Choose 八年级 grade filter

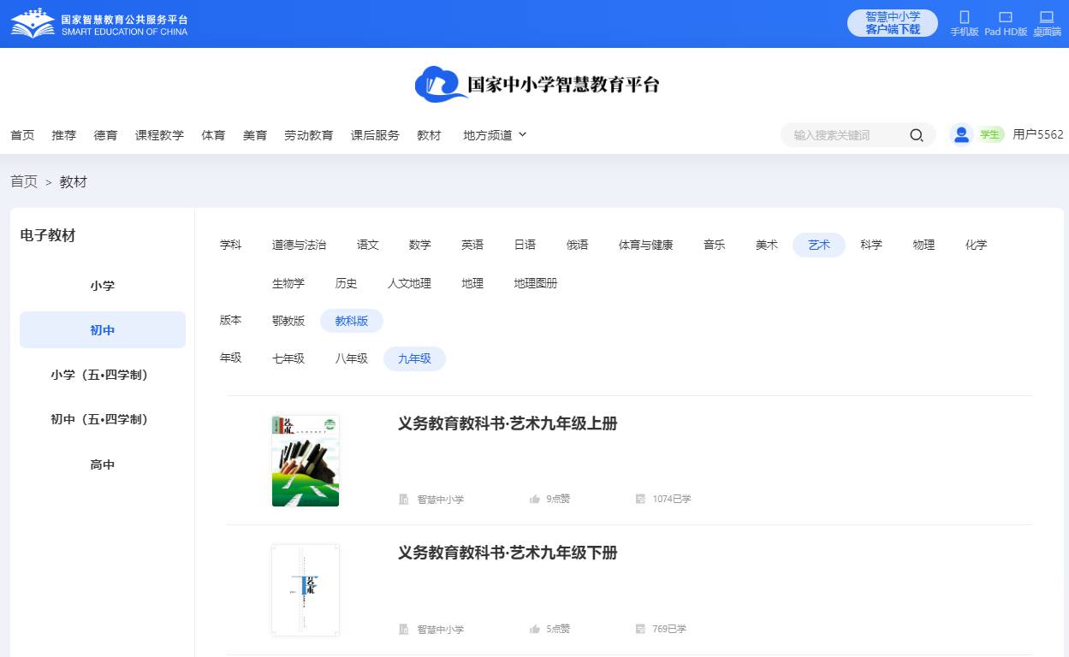point(352,358)
